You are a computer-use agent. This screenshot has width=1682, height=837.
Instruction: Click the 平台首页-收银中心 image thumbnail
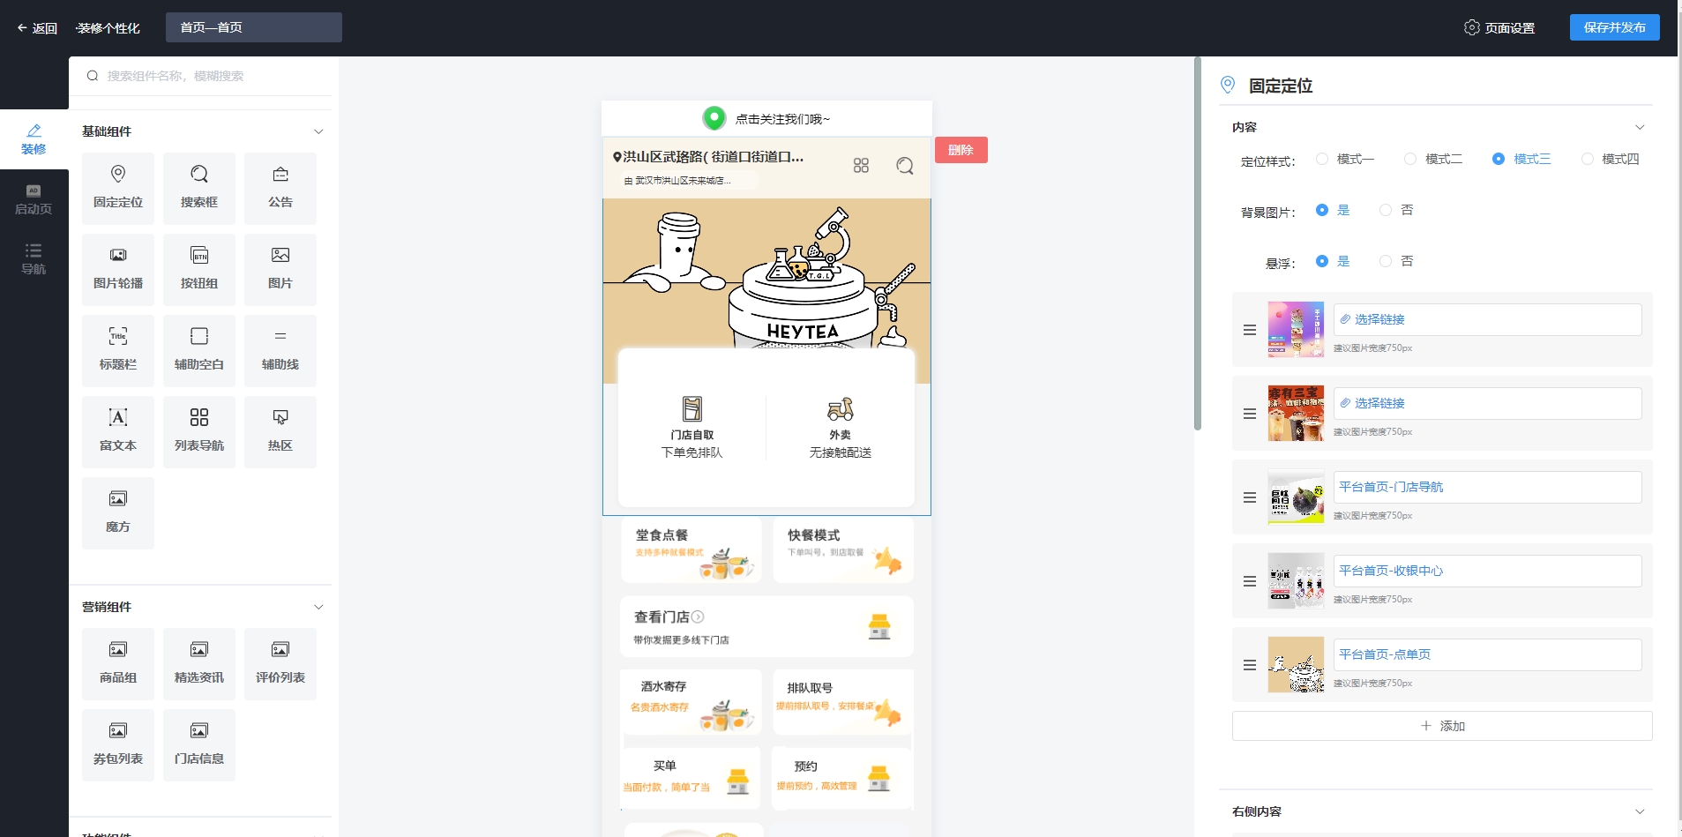[x=1296, y=580]
